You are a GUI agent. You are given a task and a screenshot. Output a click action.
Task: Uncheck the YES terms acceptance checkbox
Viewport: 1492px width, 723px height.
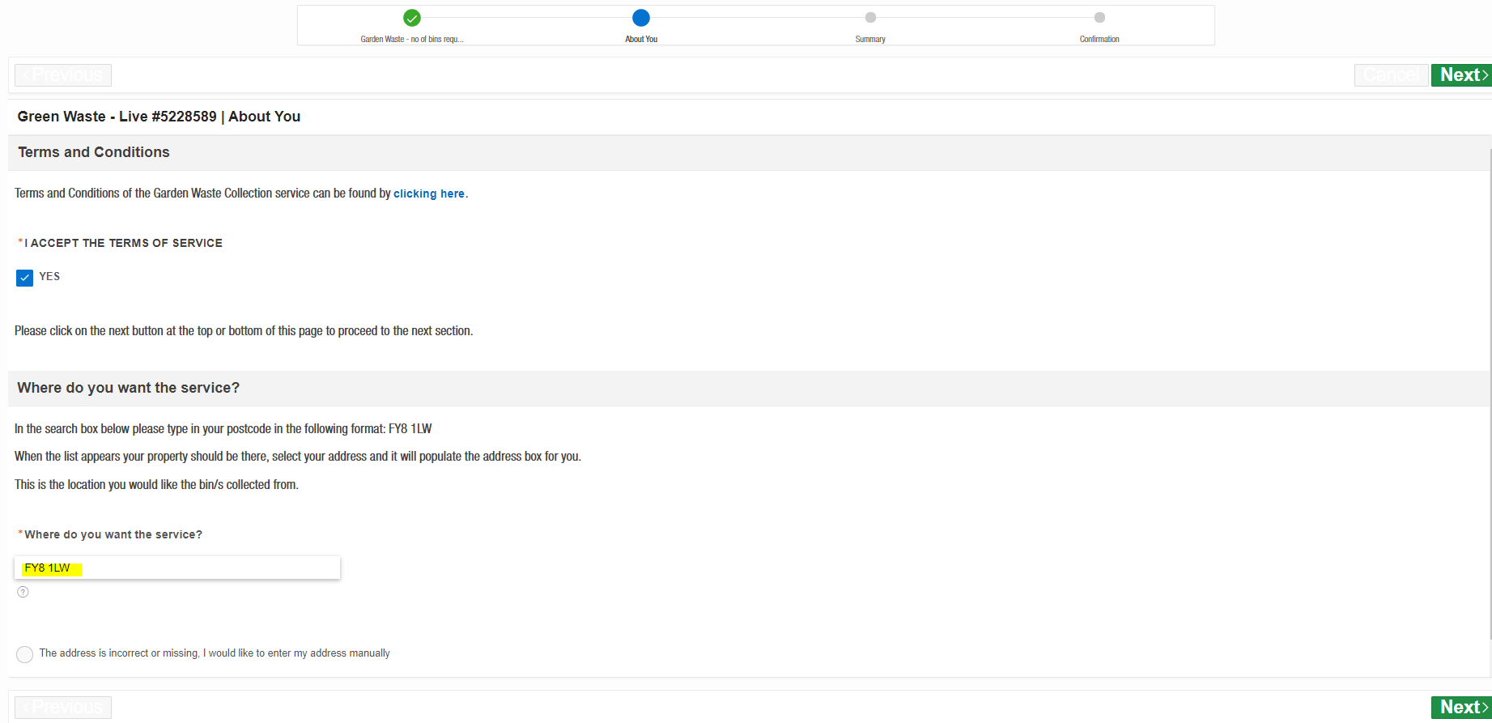24,278
